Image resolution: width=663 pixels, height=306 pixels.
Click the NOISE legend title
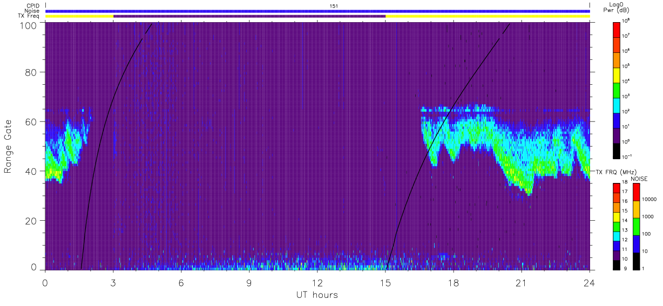coord(639,178)
